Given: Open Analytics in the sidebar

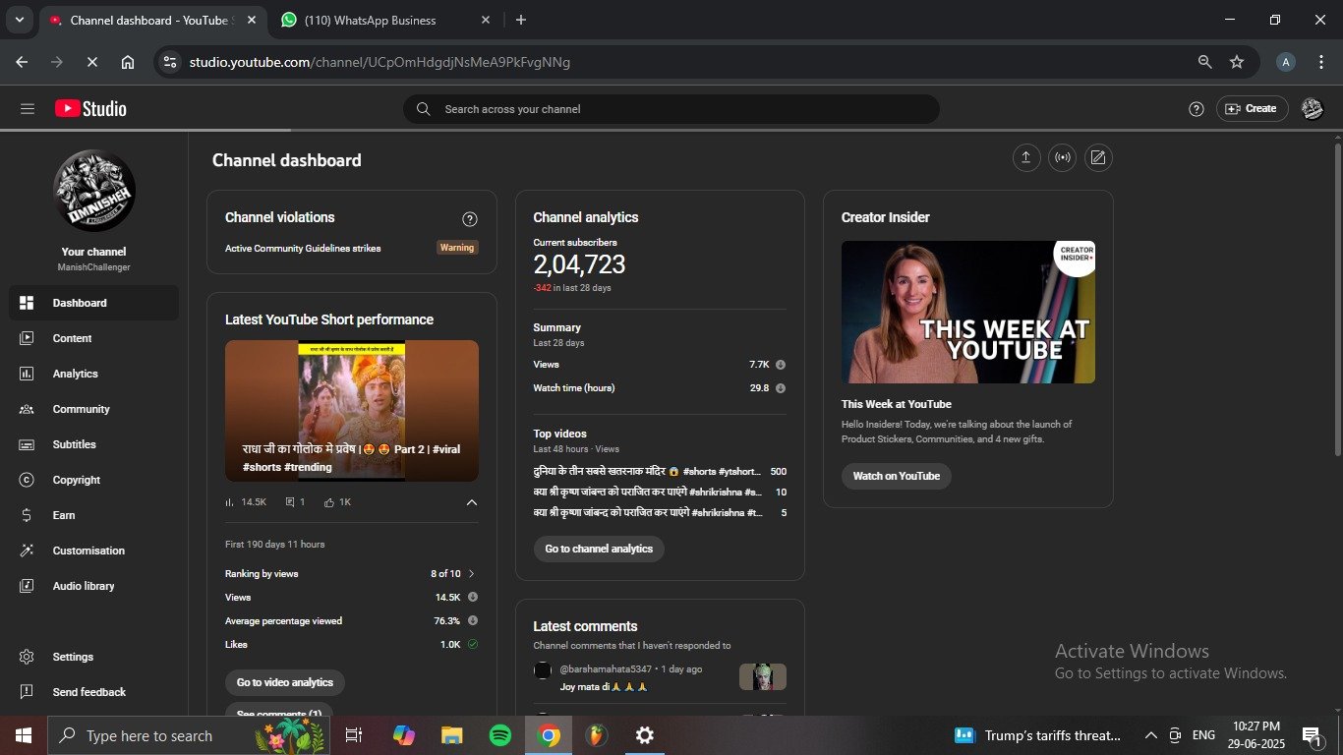Looking at the screenshot, I should coord(93,374).
